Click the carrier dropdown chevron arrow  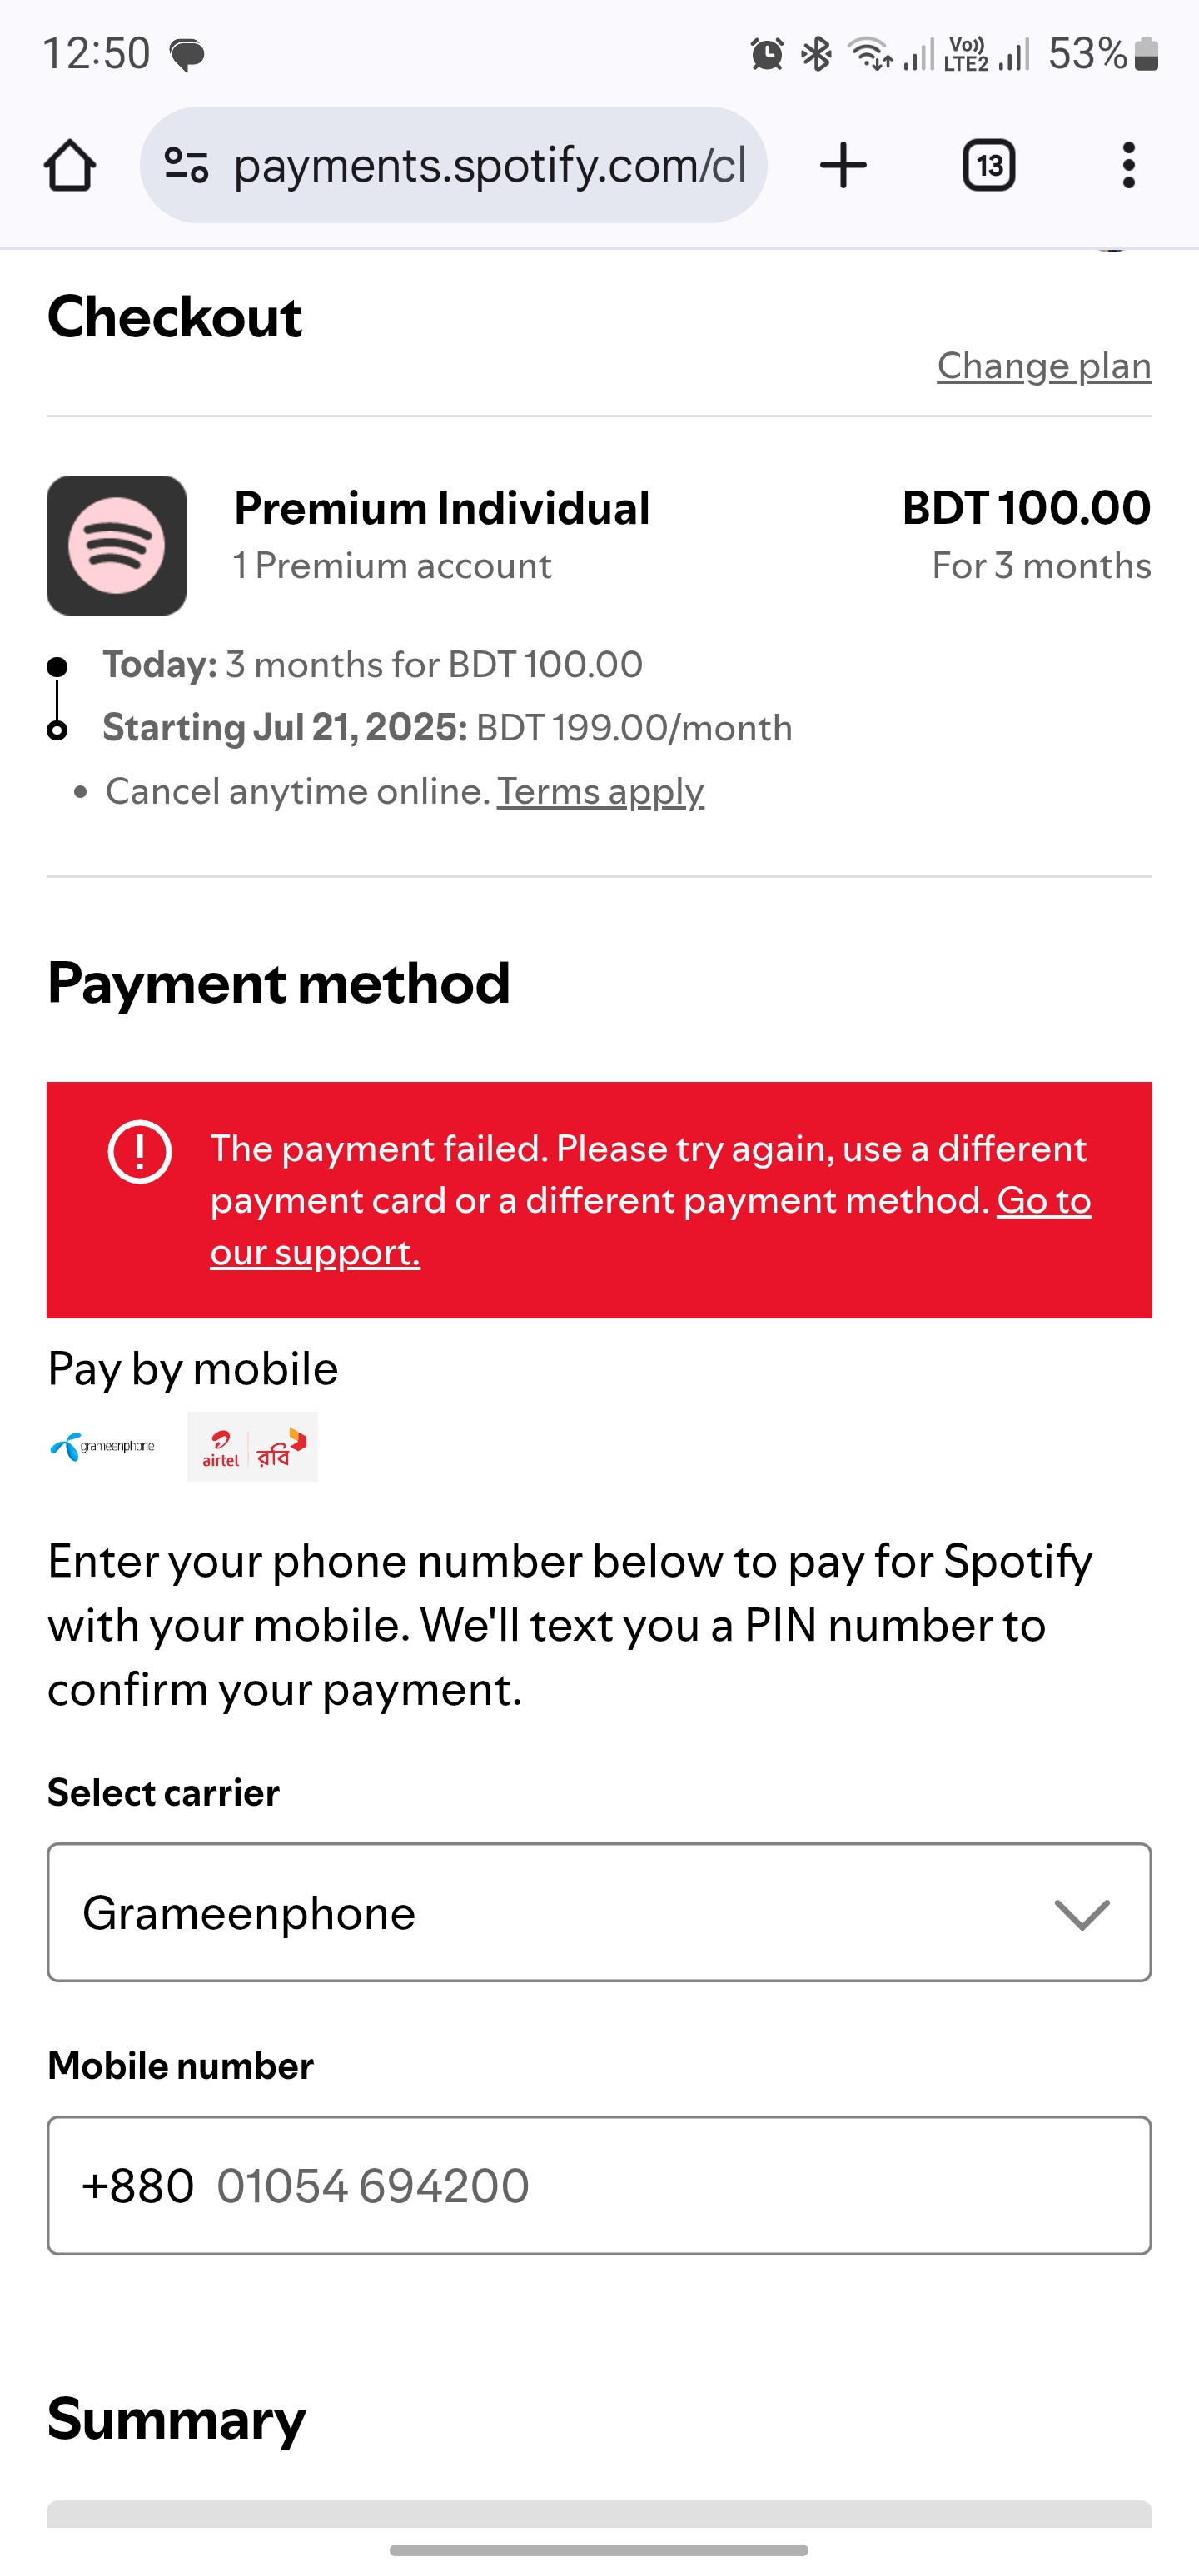click(1082, 1914)
